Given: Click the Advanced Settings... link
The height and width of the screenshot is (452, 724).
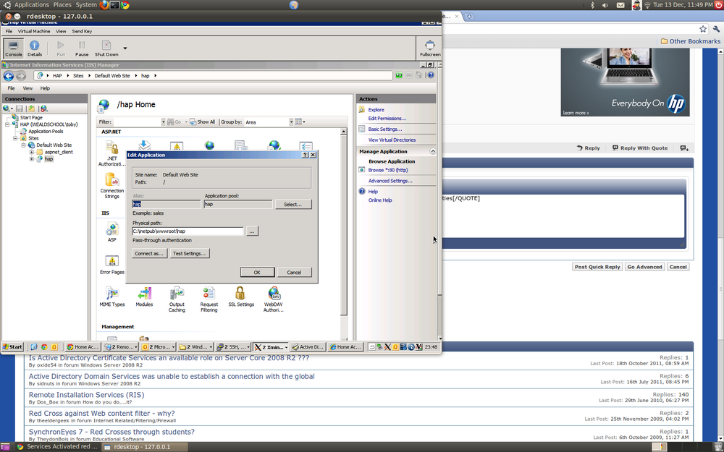Looking at the screenshot, I should coord(390,181).
